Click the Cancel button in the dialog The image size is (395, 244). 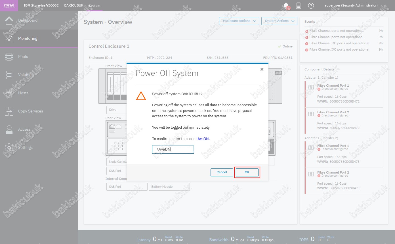222,172
